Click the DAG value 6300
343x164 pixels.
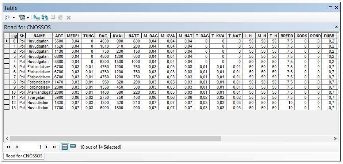(x=103, y=61)
